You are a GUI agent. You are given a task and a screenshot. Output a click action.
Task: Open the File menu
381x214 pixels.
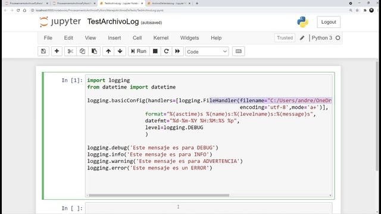[48, 38]
